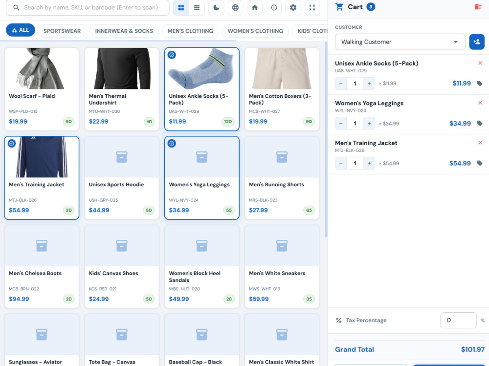Click the percent icon beside Tax Percentage
489x366 pixels.
pos(338,320)
